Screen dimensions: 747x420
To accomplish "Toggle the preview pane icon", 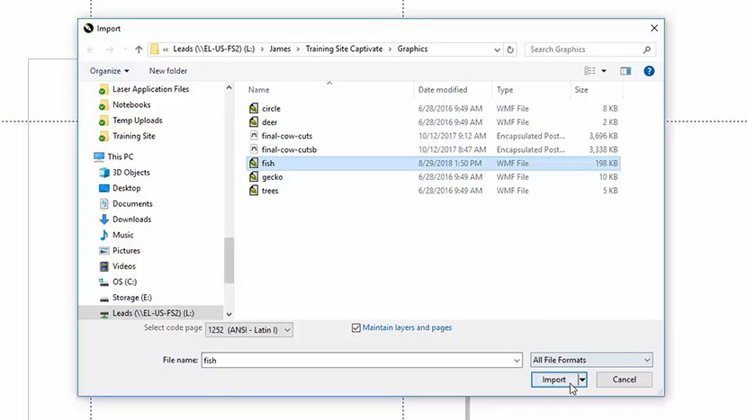I will tap(625, 71).
